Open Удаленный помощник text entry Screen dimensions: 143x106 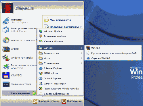(x=56, y=94)
